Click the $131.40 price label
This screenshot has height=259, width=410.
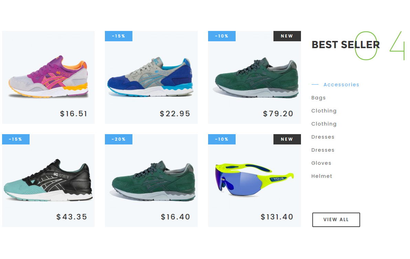(277, 217)
